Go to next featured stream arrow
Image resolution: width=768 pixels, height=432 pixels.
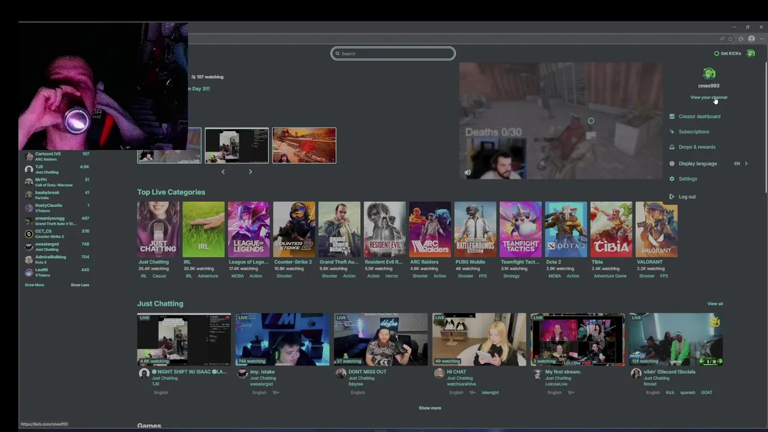click(250, 172)
